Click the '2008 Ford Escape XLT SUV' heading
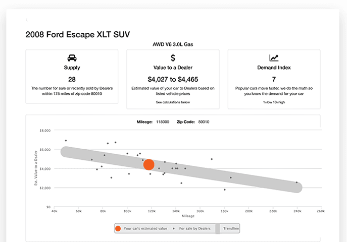This screenshot has height=242, width=347. (78, 34)
